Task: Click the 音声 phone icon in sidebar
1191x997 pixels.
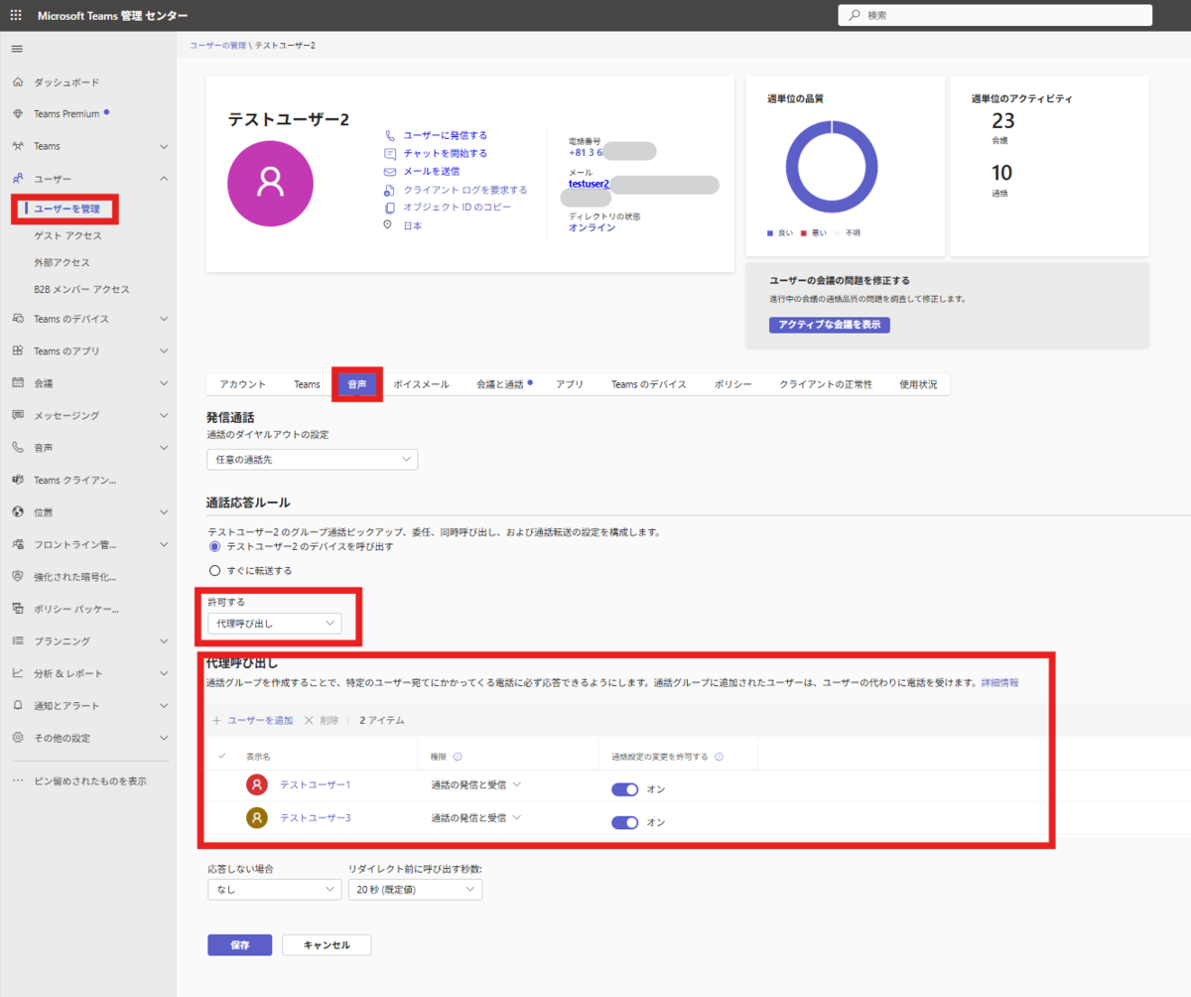Action: coord(17,447)
